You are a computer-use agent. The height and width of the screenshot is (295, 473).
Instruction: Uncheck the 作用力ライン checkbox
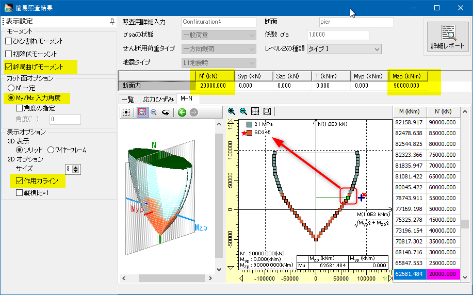(x=19, y=181)
